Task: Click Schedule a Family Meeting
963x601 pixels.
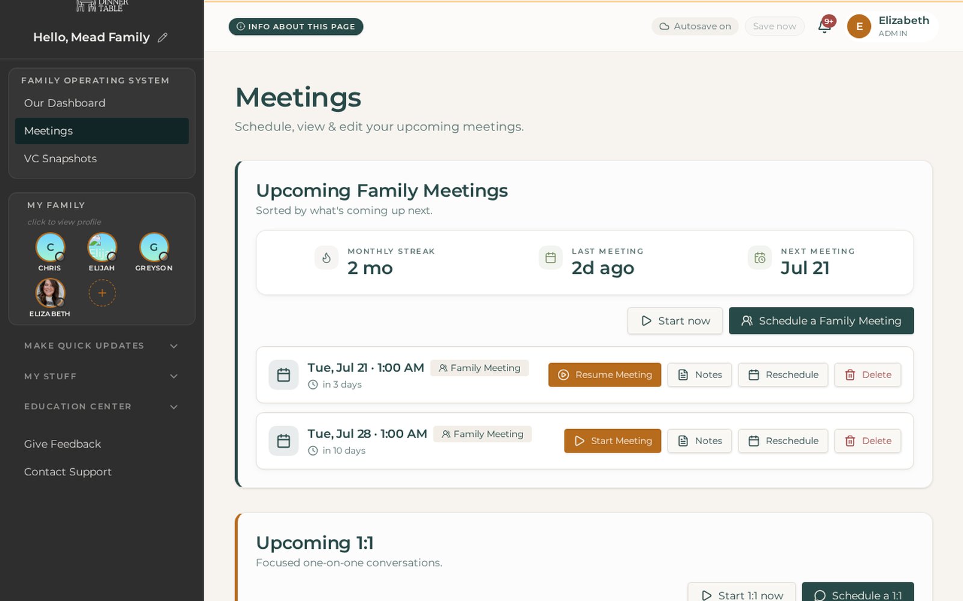Action: (822, 321)
